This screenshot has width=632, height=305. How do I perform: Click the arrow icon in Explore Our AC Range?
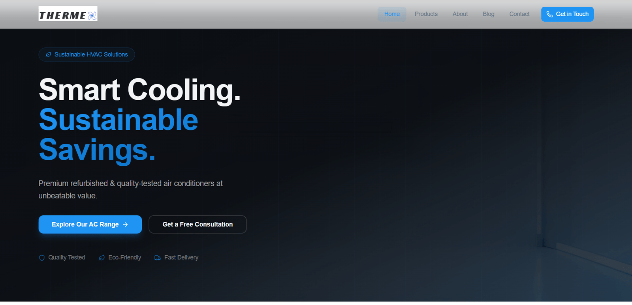[x=126, y=225]
